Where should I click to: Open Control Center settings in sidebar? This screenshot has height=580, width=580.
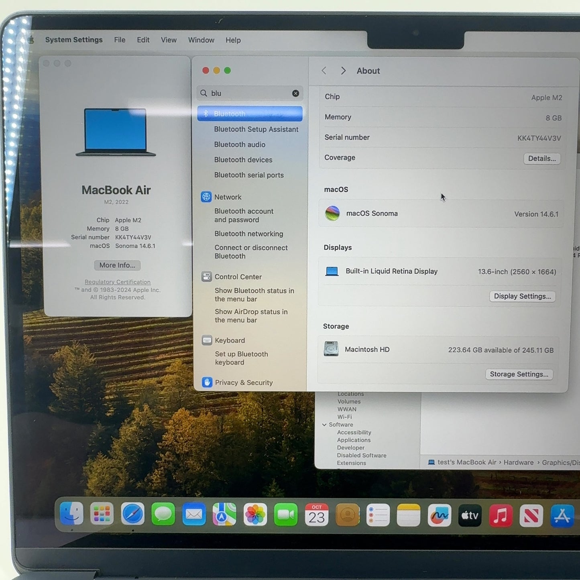pos(238,277)
